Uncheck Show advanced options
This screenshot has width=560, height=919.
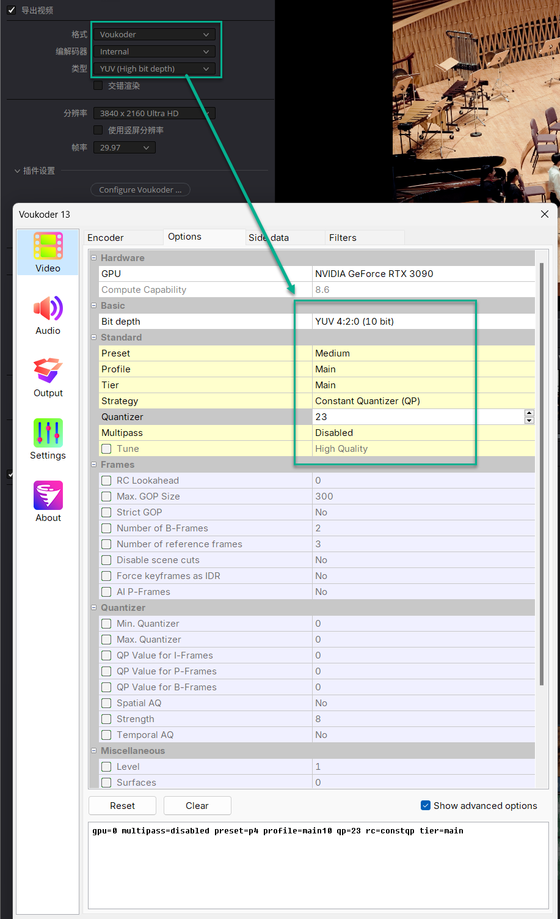click(426, 806)
